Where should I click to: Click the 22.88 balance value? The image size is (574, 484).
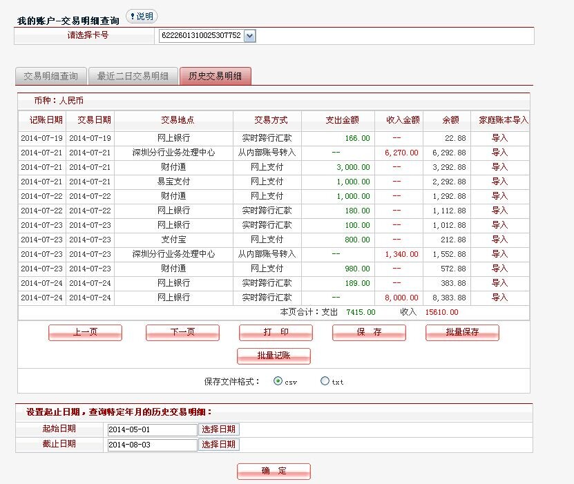pos(455,138)
